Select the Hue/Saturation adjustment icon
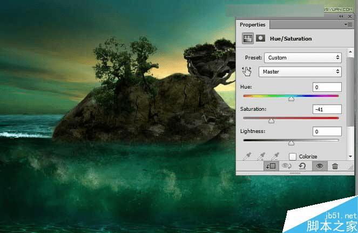This screenshot has width=358, height=233. click(x=248, y=38)
